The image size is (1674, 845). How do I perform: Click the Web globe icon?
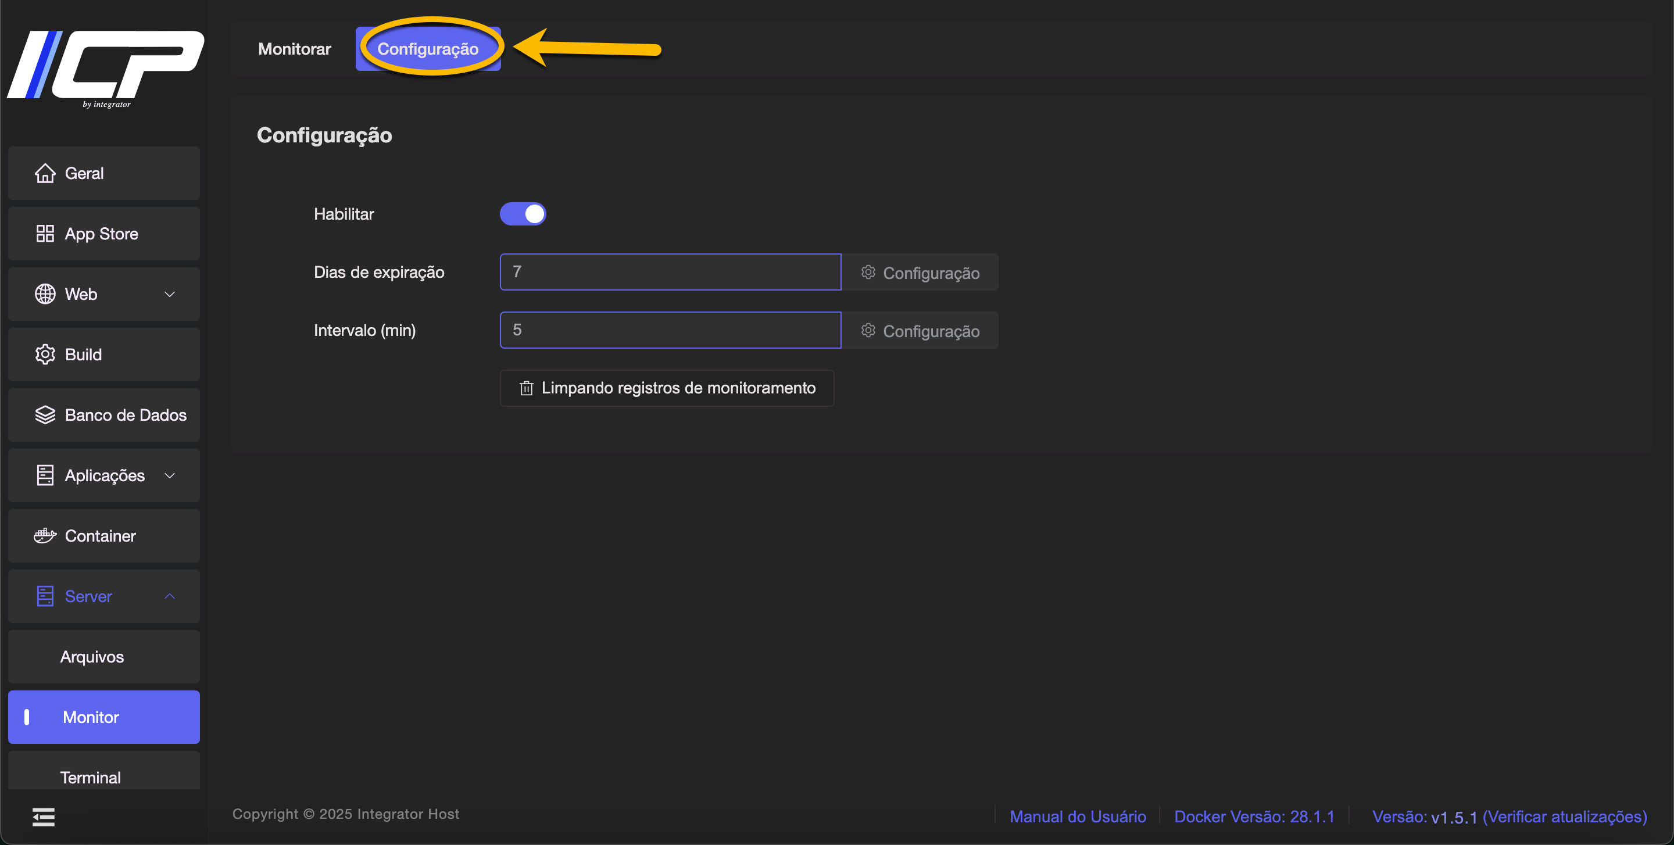tap(45, 294)
